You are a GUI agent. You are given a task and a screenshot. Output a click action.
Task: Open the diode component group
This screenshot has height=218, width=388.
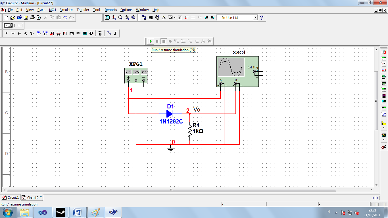tap(19, 33)
